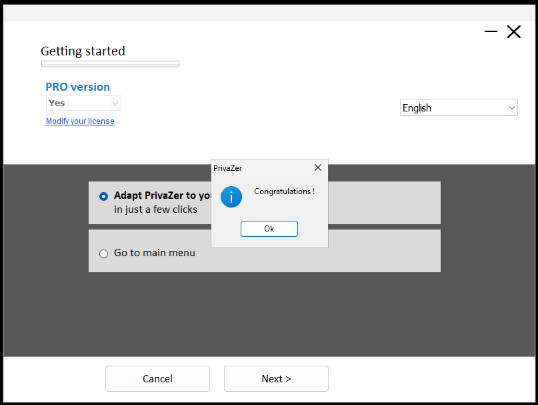The image size is (538, 405).
Task: Close the main PrivaZer window
Action: point(513,31)
